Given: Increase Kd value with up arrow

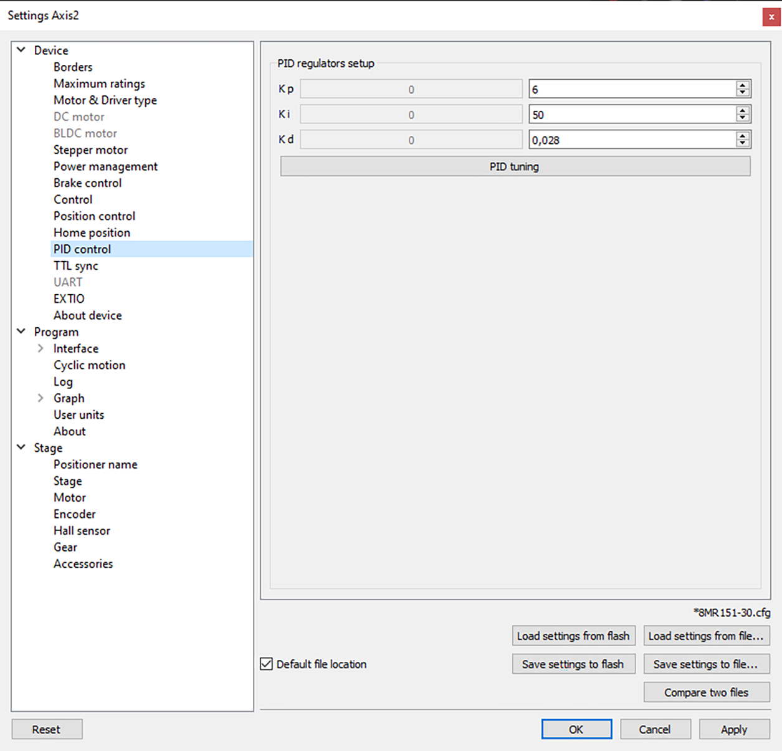Looking at the screenshot, I should tap(742, 136).
